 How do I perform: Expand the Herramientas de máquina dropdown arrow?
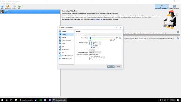[x=168, y=7]
